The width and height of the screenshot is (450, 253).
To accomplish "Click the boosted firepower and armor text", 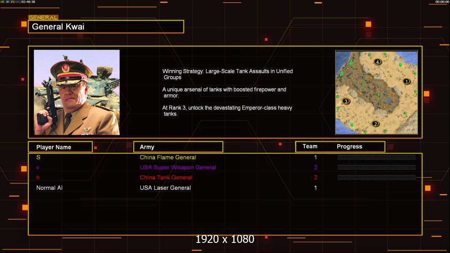I will pyautogui.click(x=224, y=92).
